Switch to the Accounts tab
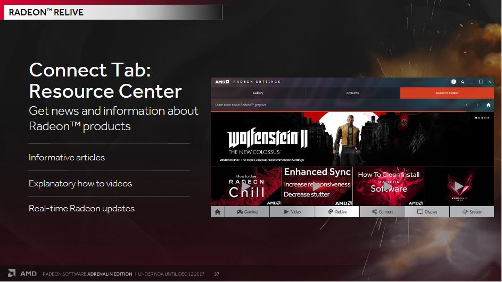The image size is (502, 282). click(352, 93)
